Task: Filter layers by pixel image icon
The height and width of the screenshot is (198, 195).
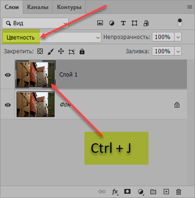Action: tap(100, 23)
